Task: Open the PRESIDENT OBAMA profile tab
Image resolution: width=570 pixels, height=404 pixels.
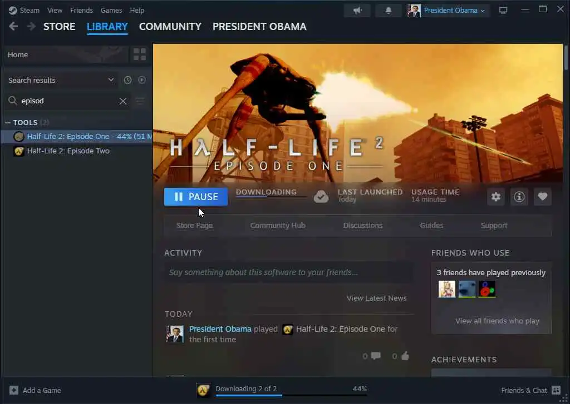Action: click(259, 27)
